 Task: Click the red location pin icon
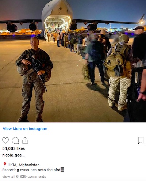[5, 165]
